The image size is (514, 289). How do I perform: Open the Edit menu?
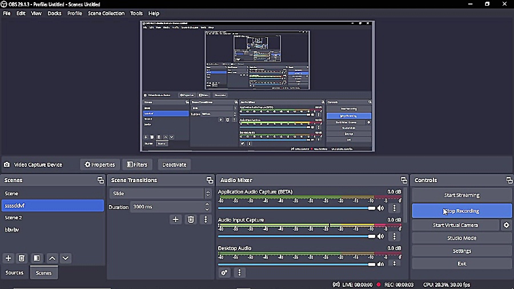[x=21, y=14]
